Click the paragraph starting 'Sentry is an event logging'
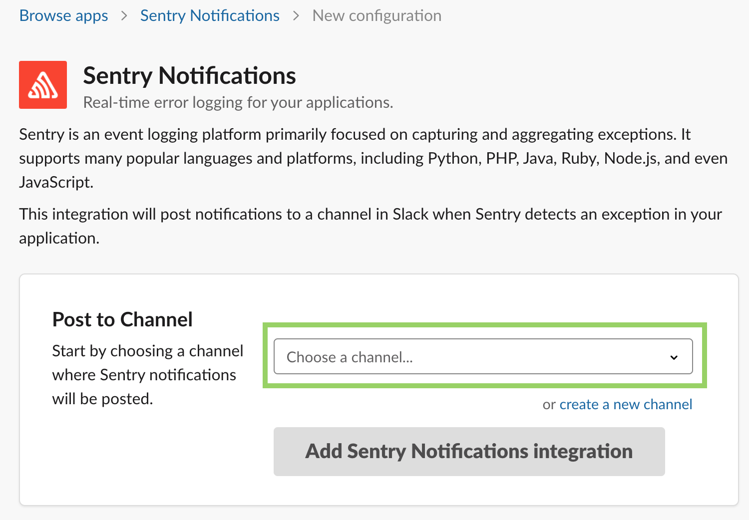 (x=373, y=158)
